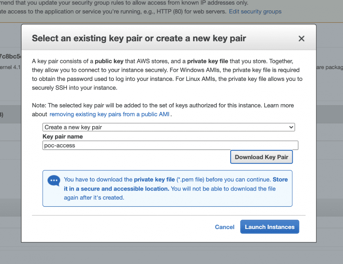Viewport: 343px width, 264px height.
Task: Click the bold "Key pair name" label
Action: point(62,136)
